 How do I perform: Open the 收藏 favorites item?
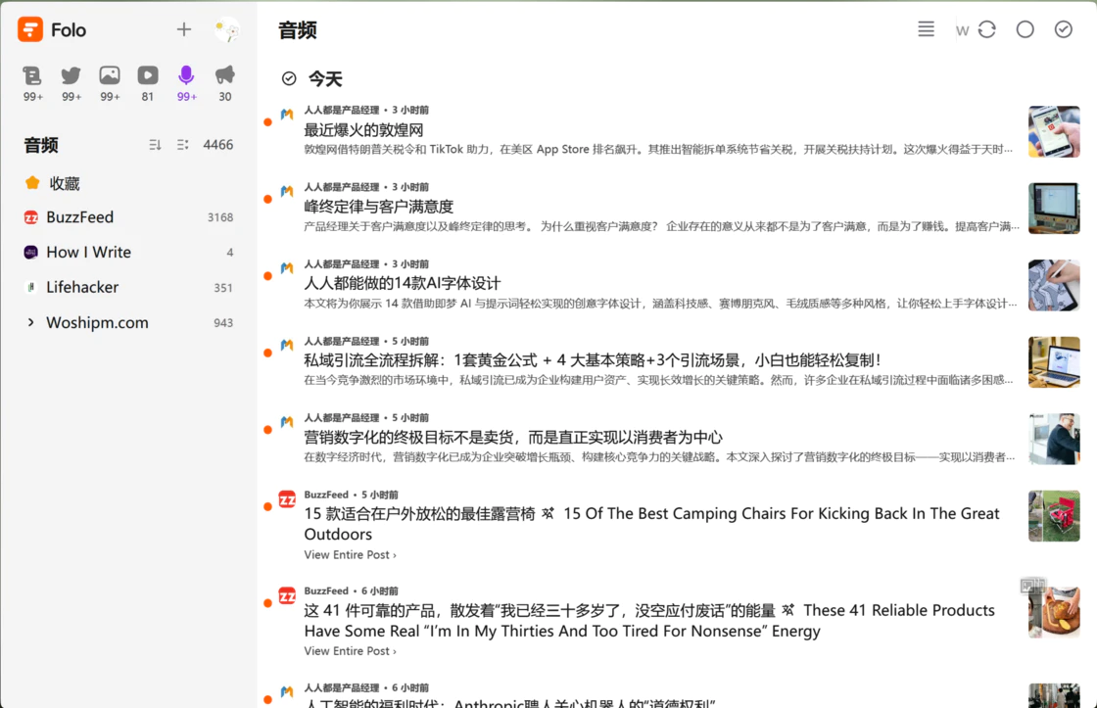click(x=65, y=183)
